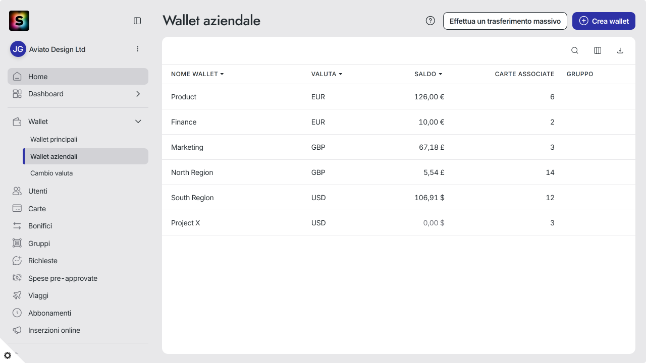
Task: Download the wallet table export
Action: coord(620,50)
